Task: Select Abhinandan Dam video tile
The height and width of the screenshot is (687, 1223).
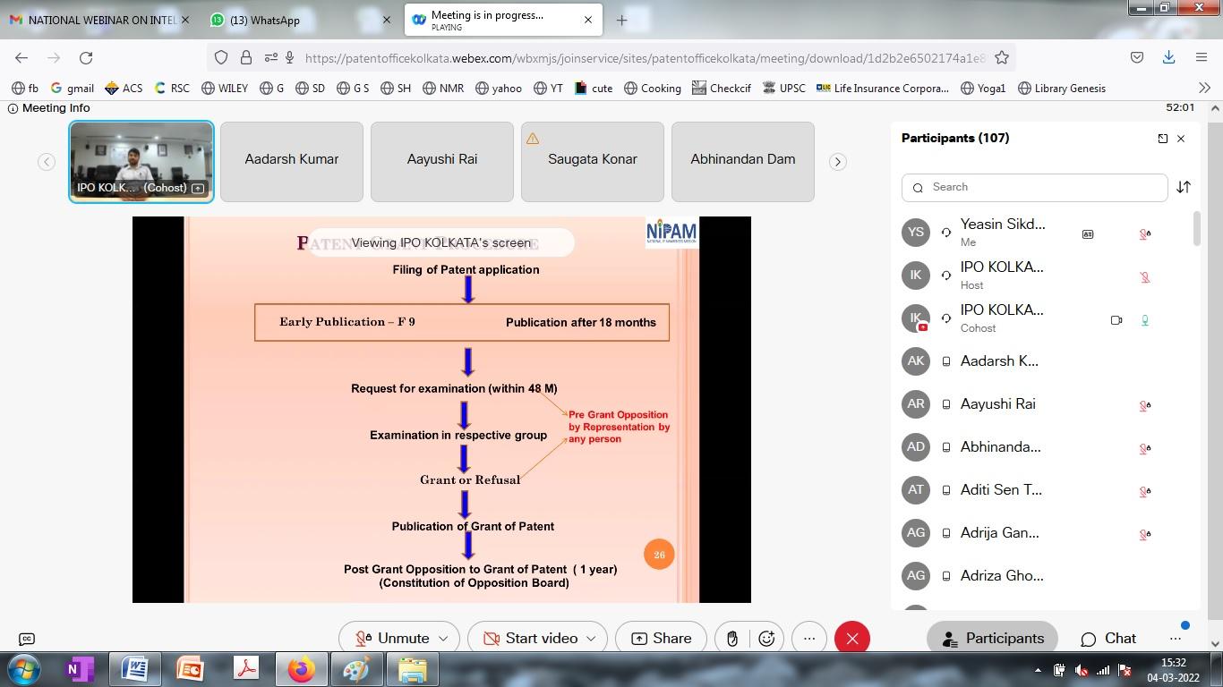Action: 743,162
